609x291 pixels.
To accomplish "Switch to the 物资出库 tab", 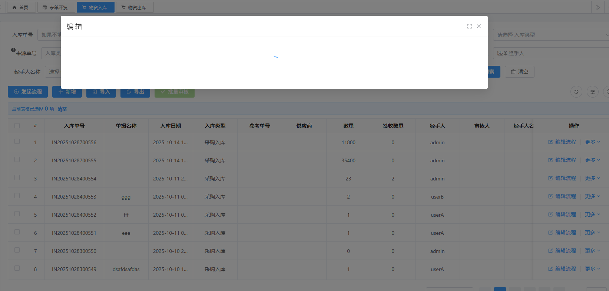I will tap(135, 7).
